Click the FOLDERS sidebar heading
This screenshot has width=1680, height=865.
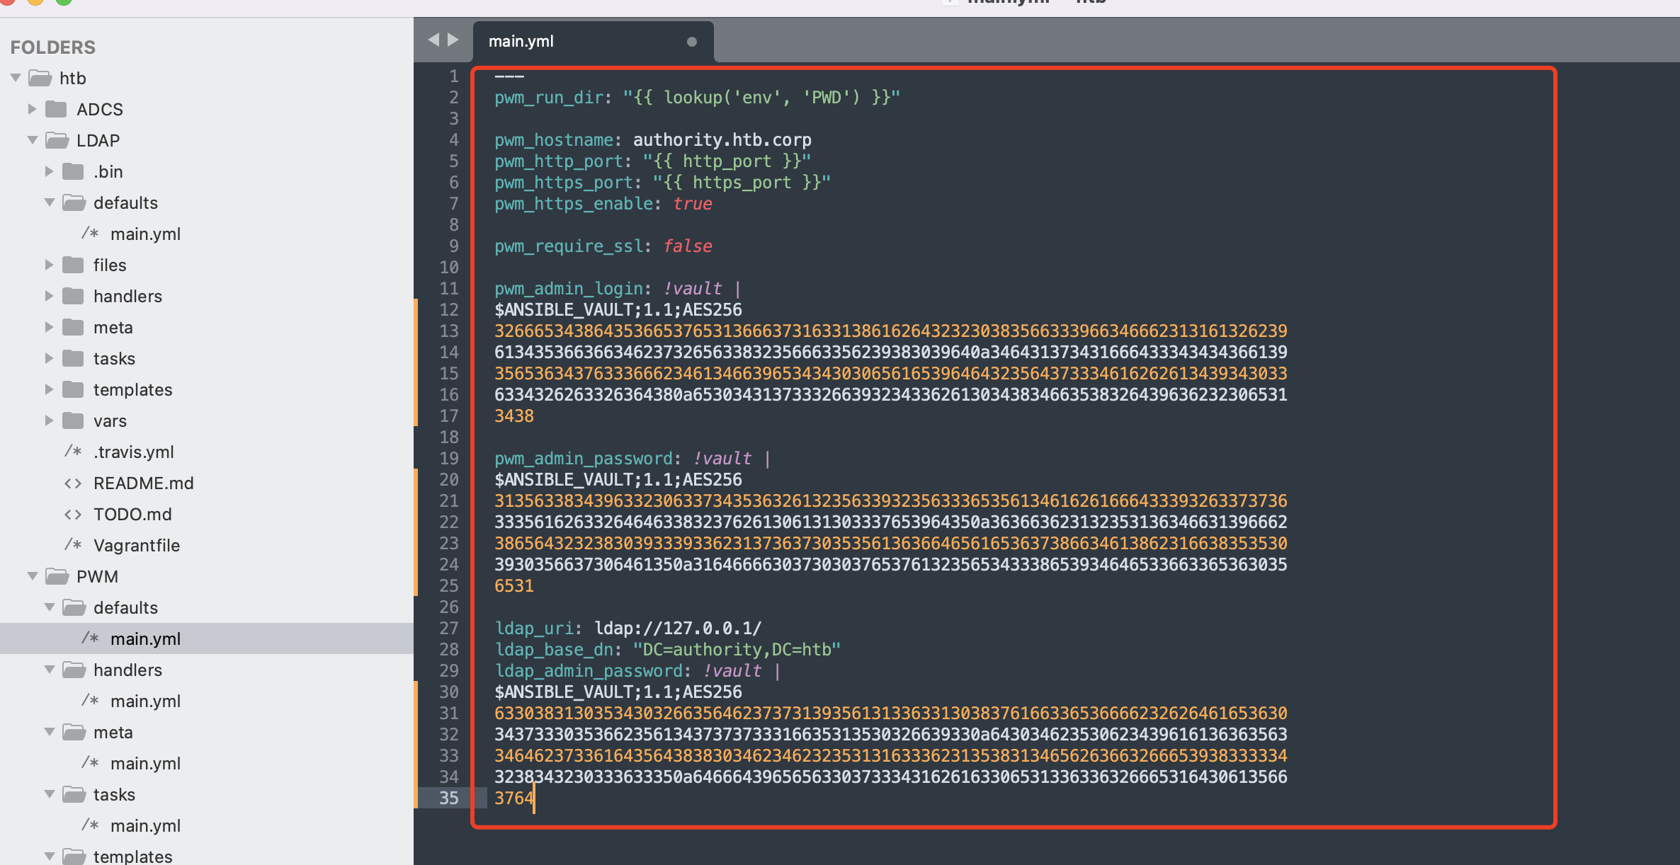click(53, 47)
